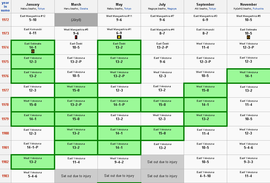The height and width of the screenshot is (183, 270).
Task: Open the Nagoya link under July
Action: point(172,9)
